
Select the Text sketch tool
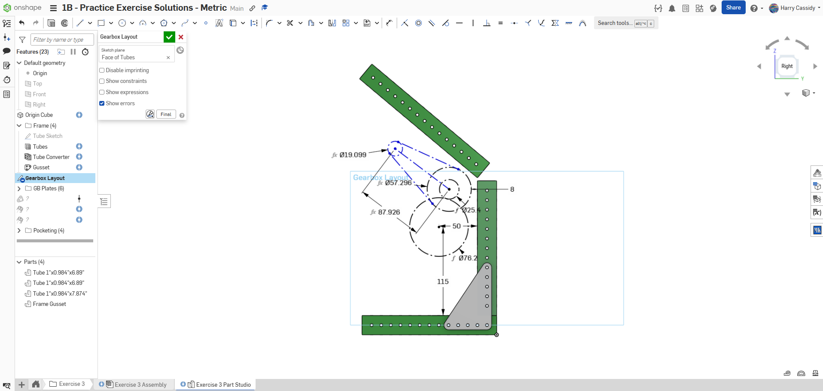tap(219, 23)
